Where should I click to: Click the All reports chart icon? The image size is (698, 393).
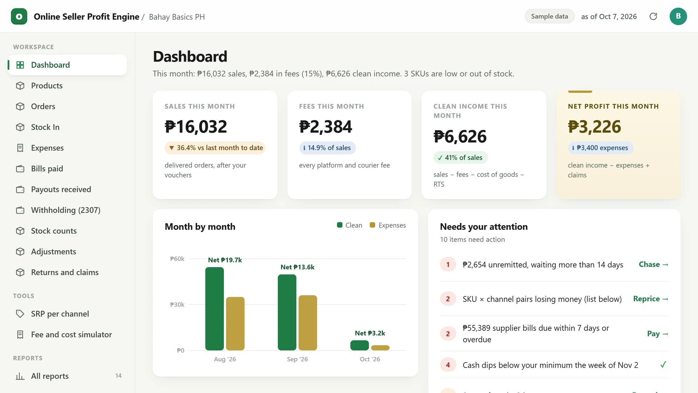tap(20, 376)
